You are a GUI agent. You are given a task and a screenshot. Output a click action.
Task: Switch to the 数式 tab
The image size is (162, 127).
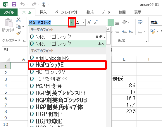point(90,12)
